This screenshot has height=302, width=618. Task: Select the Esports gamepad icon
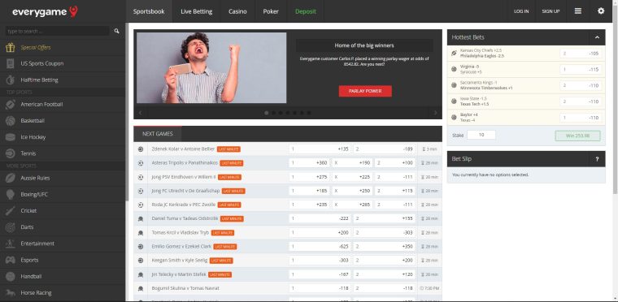[x=11, y=260]
